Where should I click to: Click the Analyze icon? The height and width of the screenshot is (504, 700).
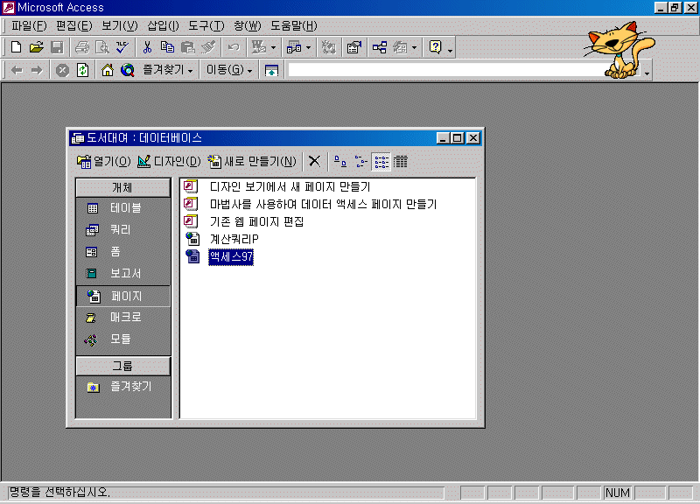click(294, 47)
